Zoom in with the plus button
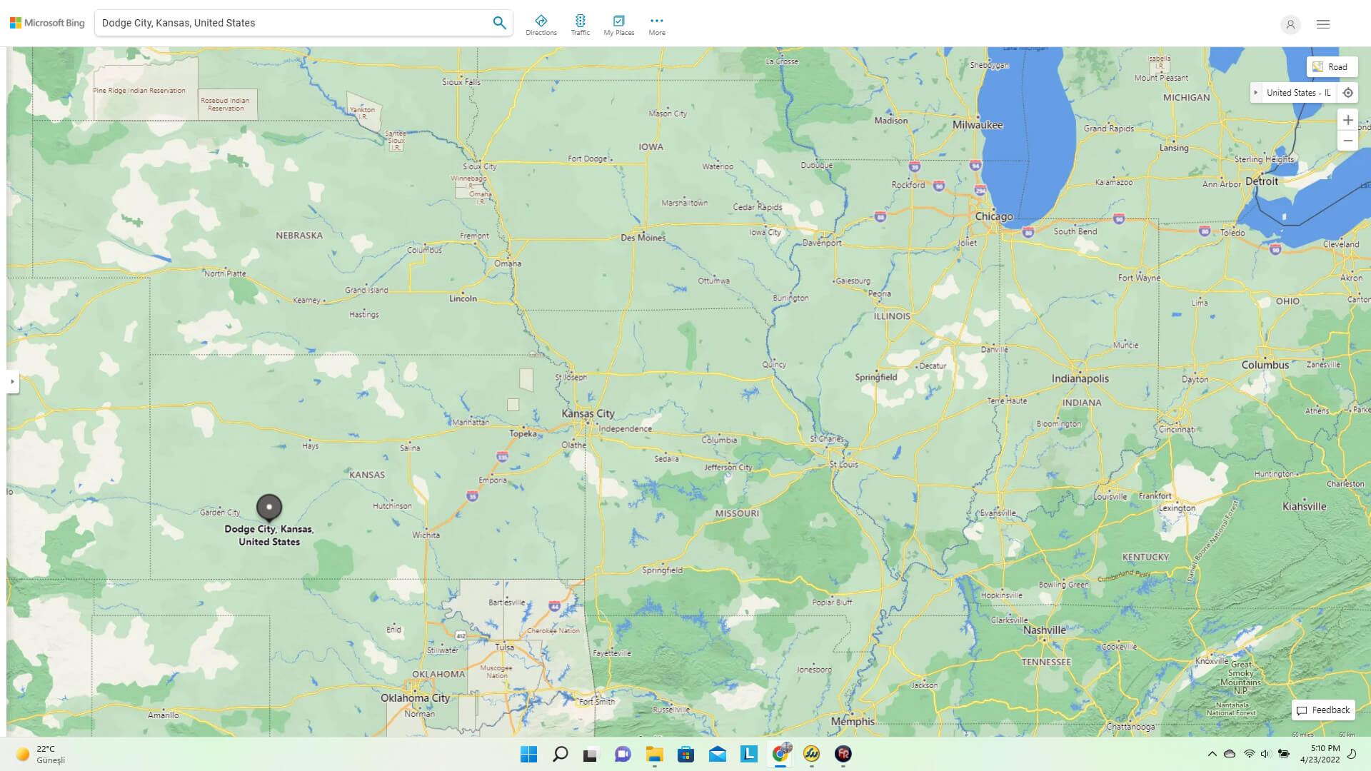 (1347, 120)
